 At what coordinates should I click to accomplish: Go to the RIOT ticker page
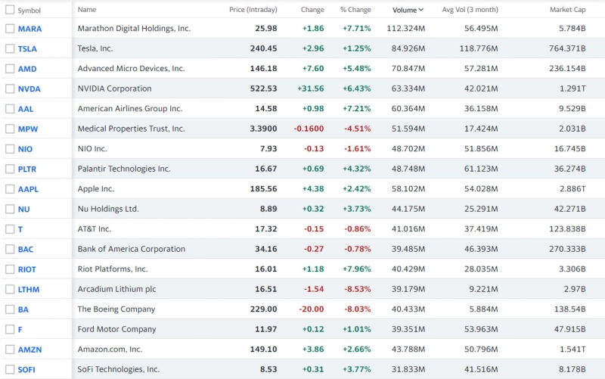[27, 269]
